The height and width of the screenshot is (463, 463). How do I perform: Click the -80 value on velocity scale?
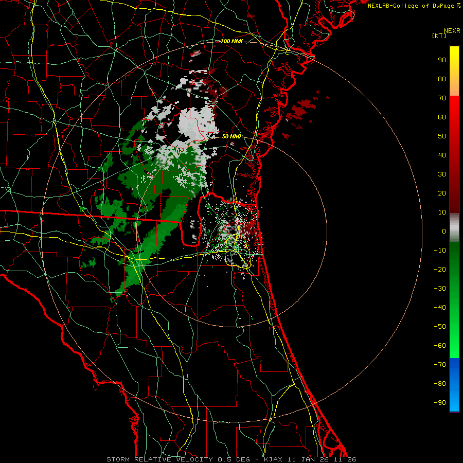point(440,384)
